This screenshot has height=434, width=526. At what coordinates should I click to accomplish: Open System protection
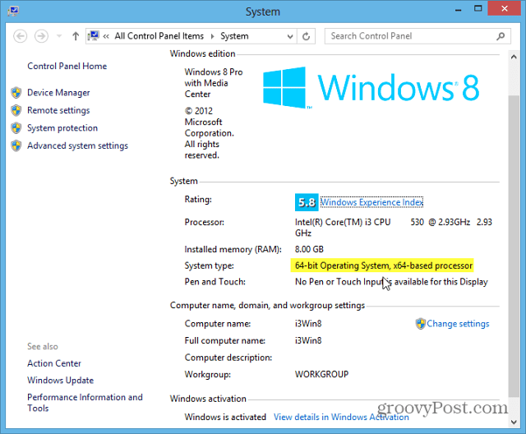point(62,128)
